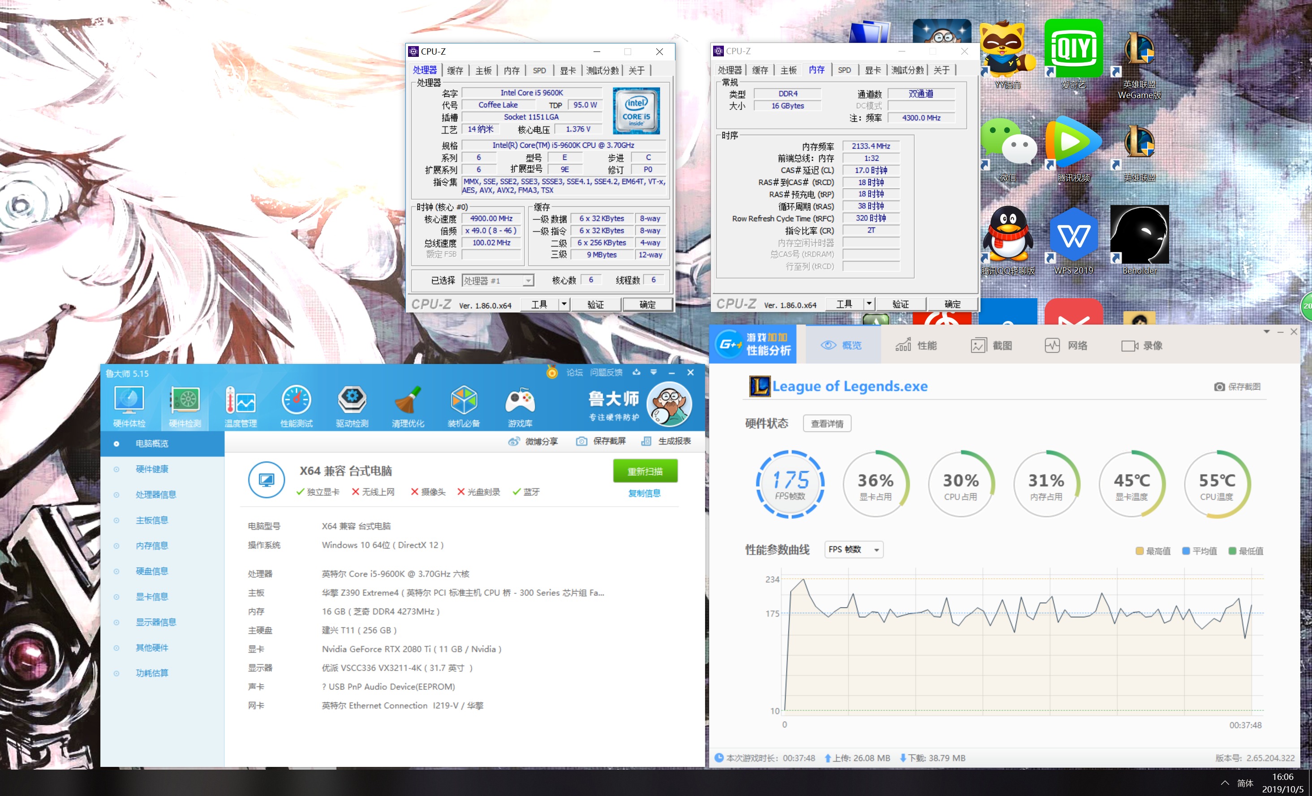
Task: Open 英雄联盟 WeGame版 desktop icon
Action: [1140, 64]
